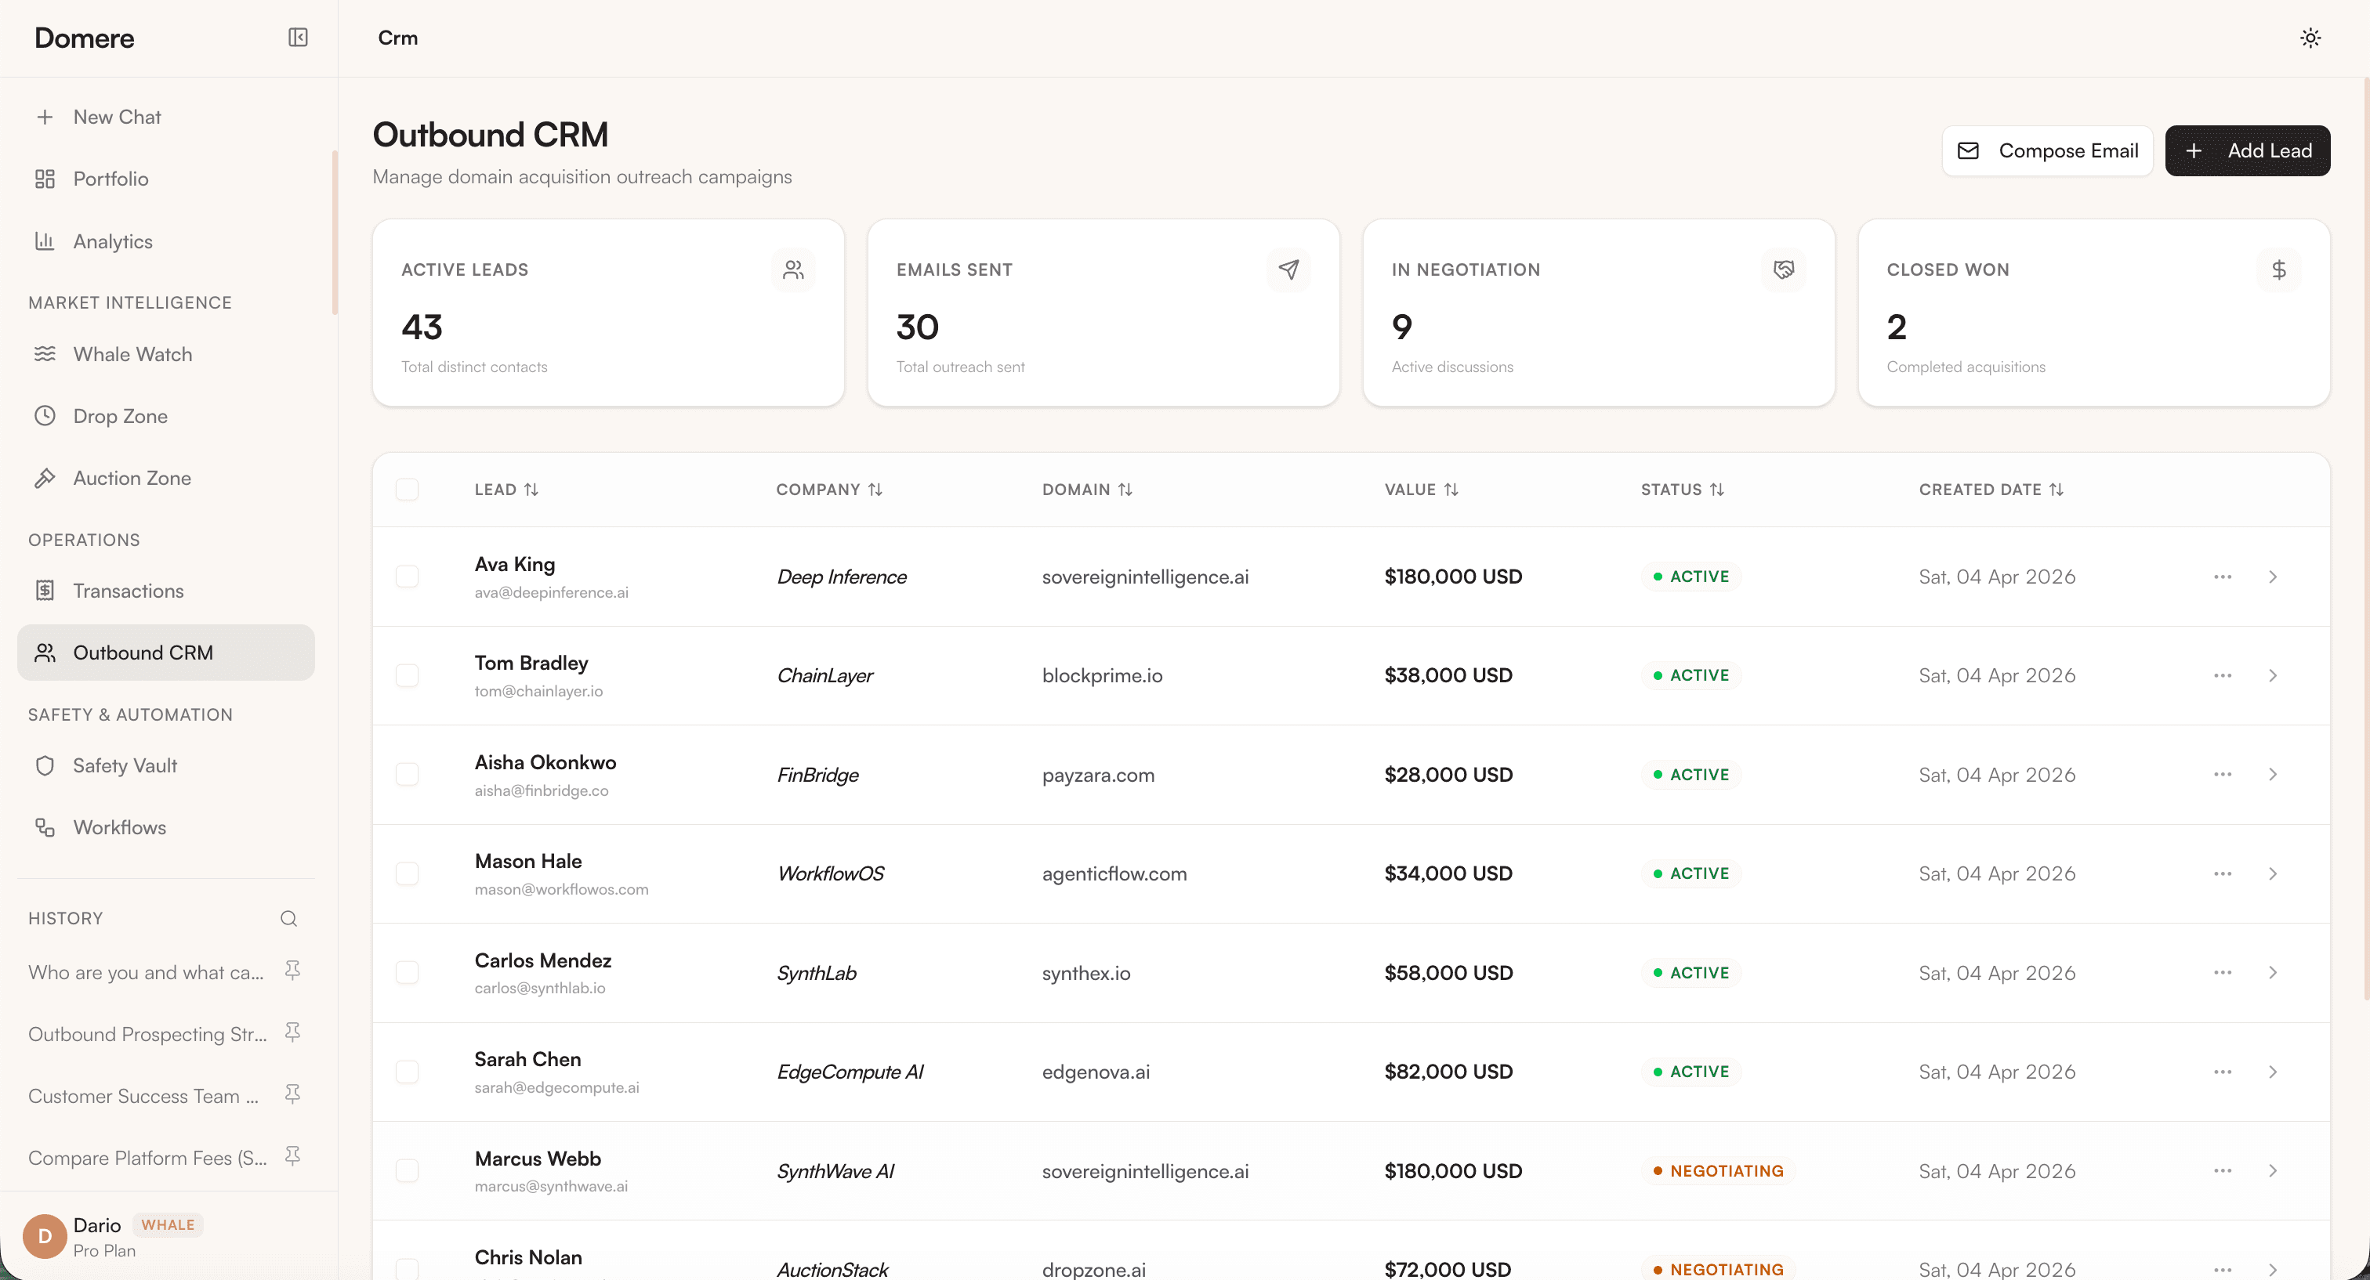
Task: Tick the Sarah Chen row checkbox
Action: point(407,1072)
